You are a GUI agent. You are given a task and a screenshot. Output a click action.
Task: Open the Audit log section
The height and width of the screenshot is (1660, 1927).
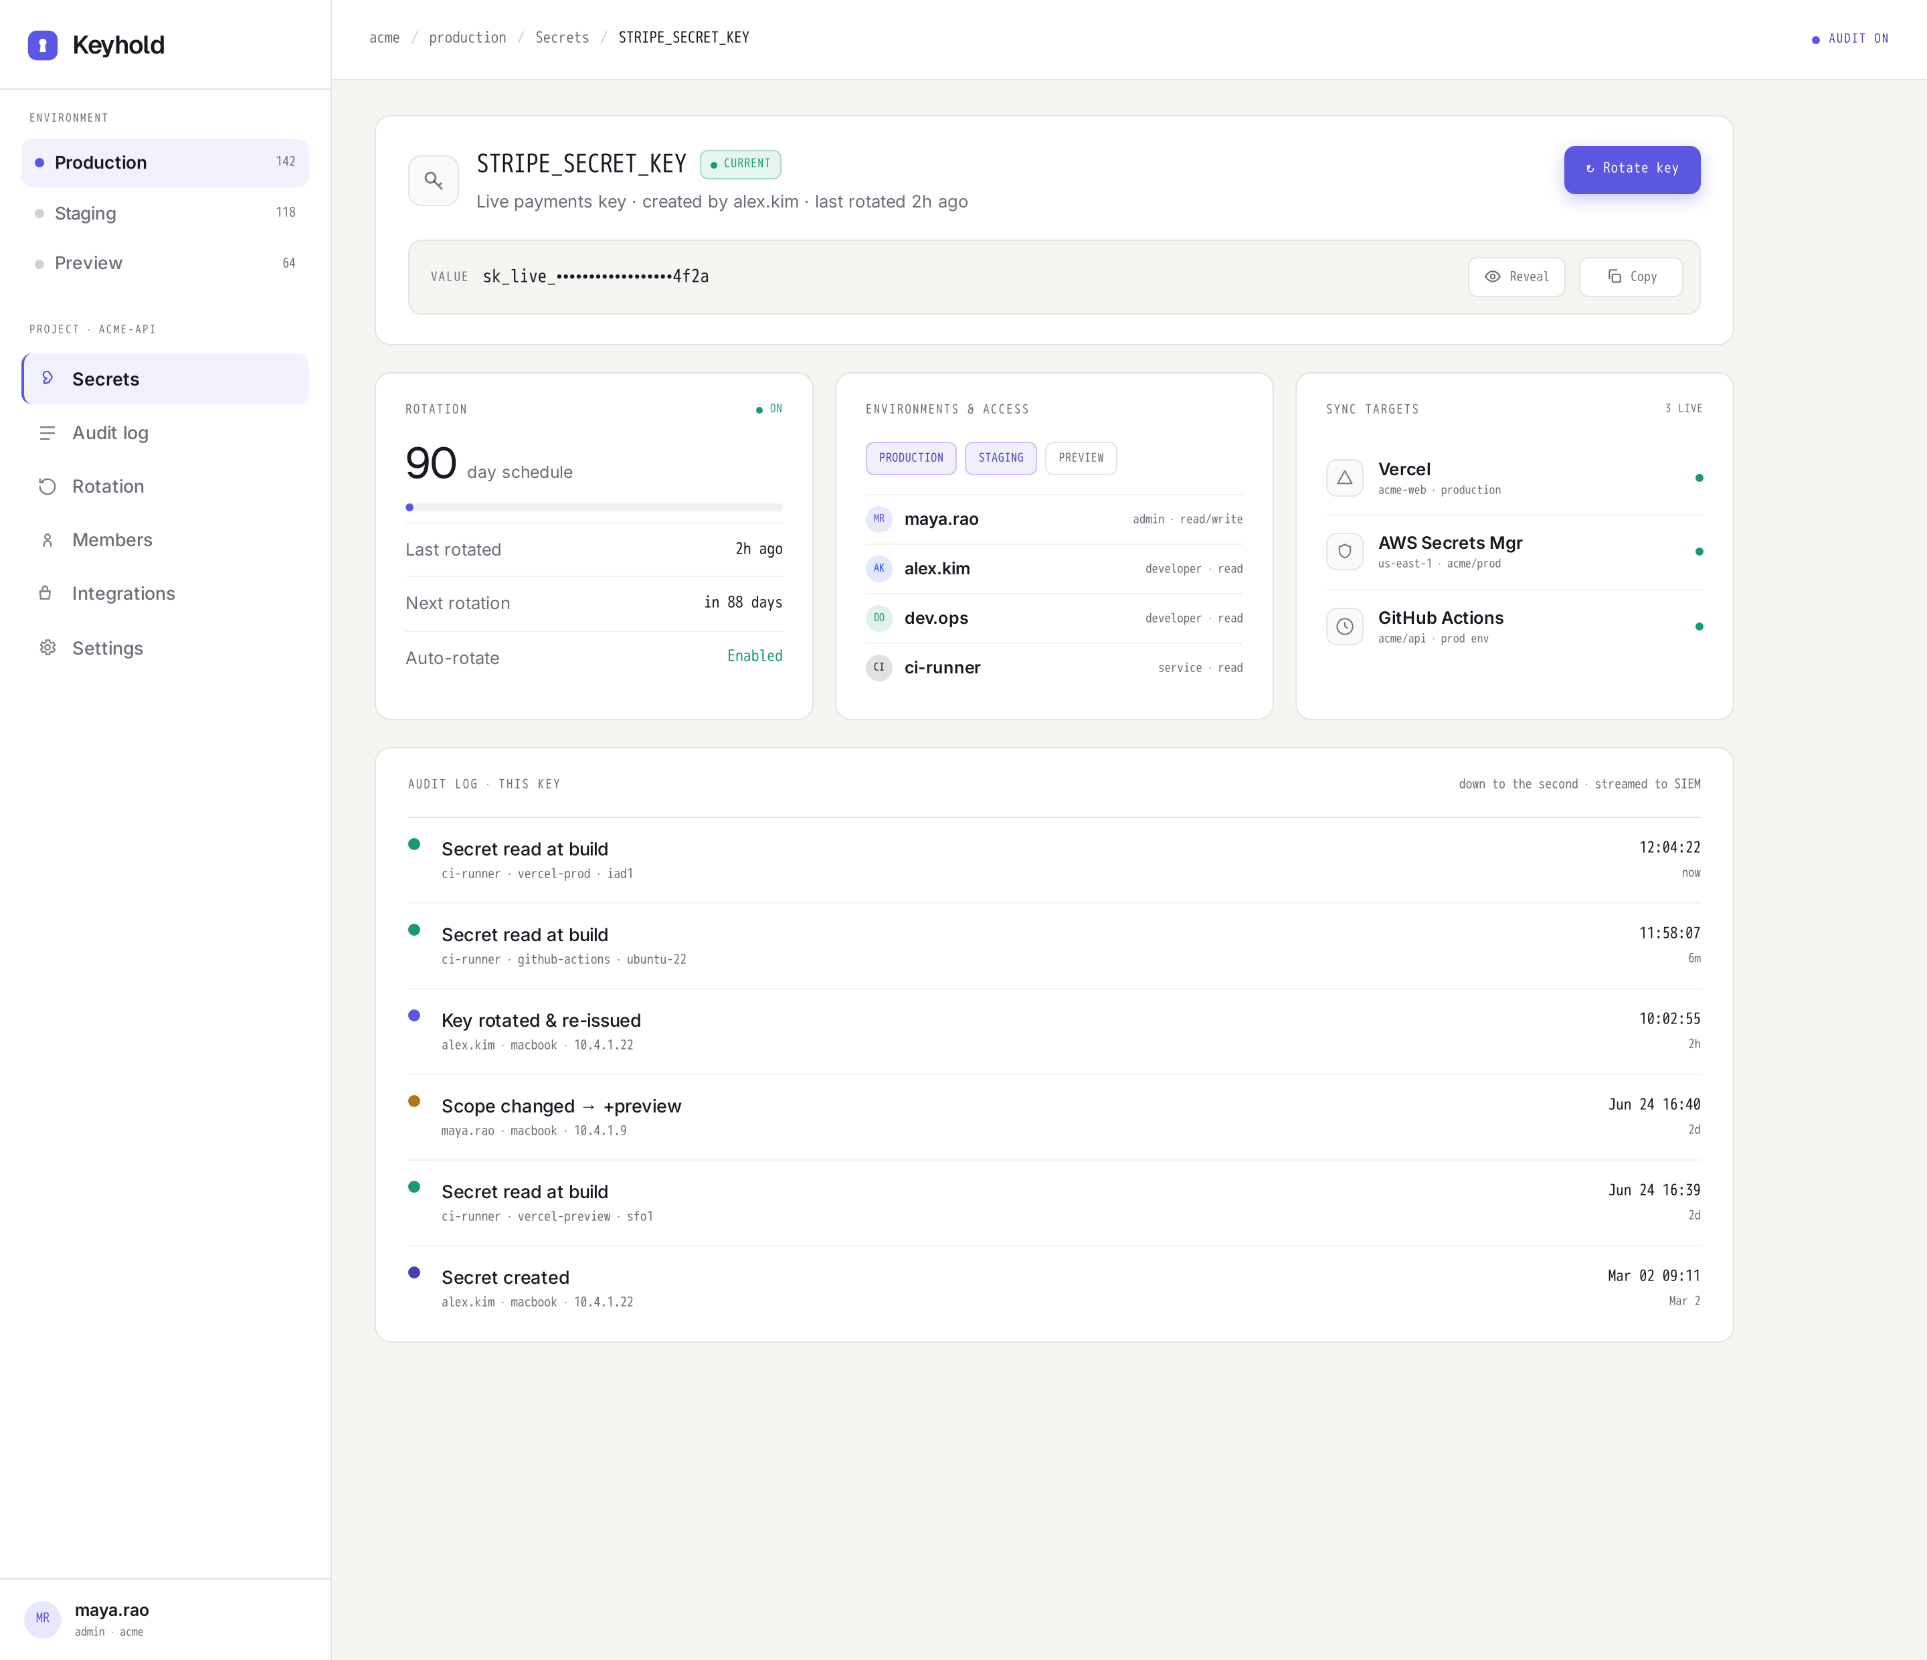165,432
